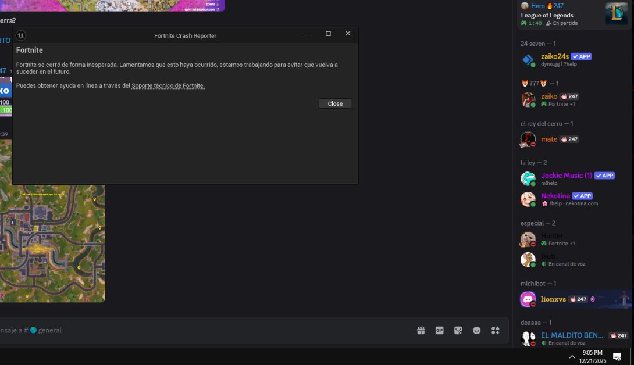The width and height of the screenshot is (634, 365).
Task: Select EL MALDITO BEN... member name
Action: 572,335
